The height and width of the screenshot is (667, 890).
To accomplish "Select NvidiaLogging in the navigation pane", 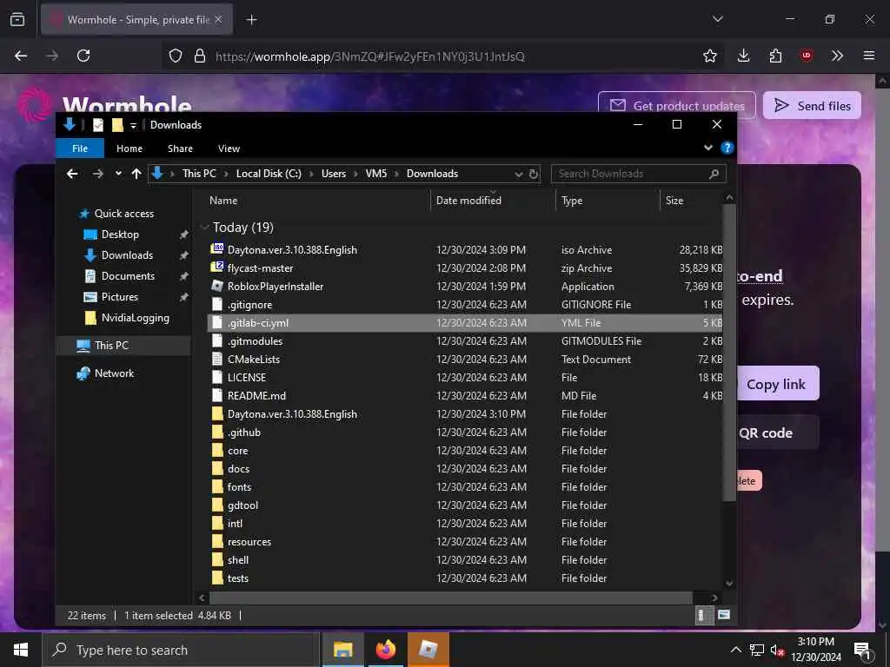I will (x=135, y=318).
